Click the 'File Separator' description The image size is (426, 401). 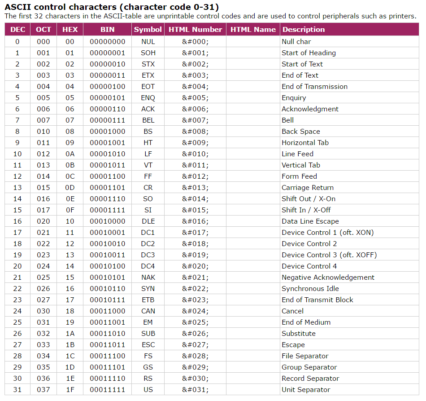click(305, 356)
